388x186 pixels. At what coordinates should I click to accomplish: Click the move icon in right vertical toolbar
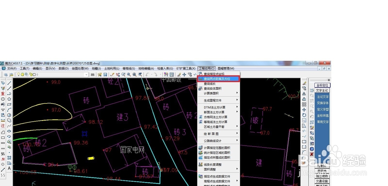click(x=304, y=110)
